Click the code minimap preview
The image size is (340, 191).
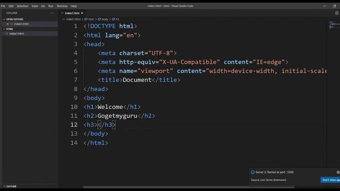coord(334,25)
